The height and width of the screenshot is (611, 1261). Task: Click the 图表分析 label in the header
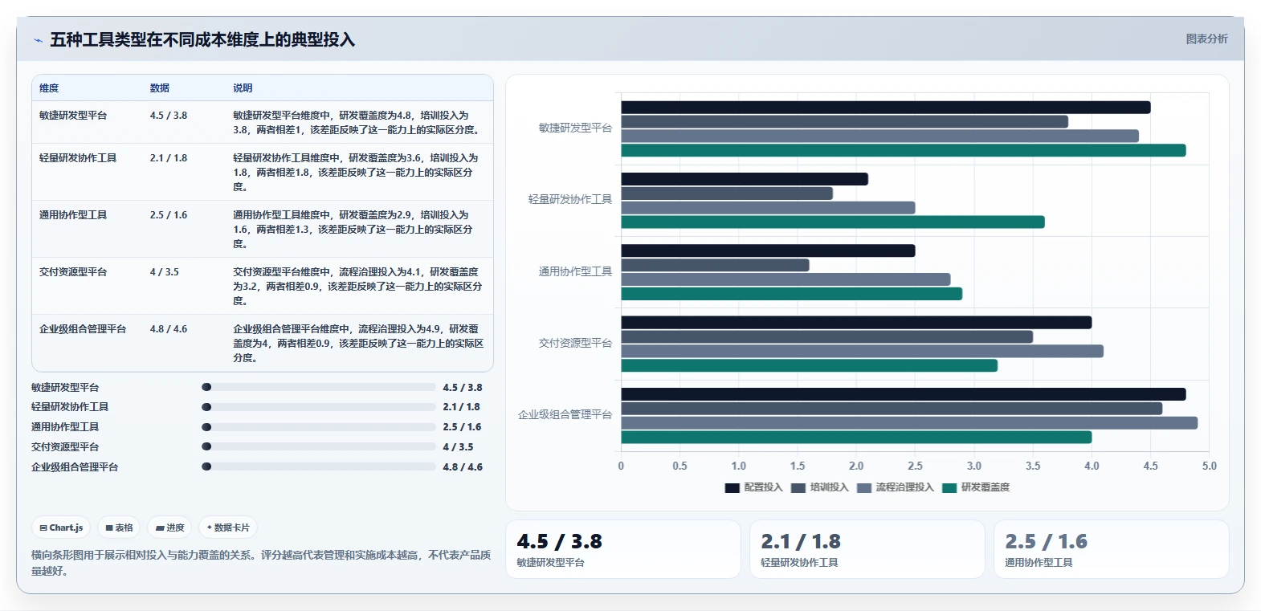point(1206,39)
